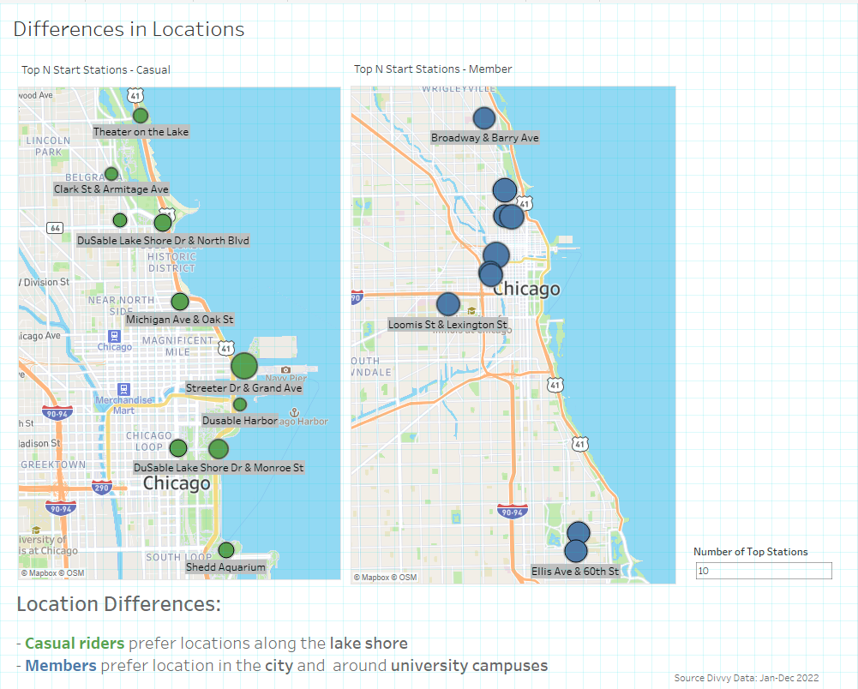This screenshot has width=858, height=689.
Task: Select the Clark St & Armitage Ave dot
Action: (111, 174)
